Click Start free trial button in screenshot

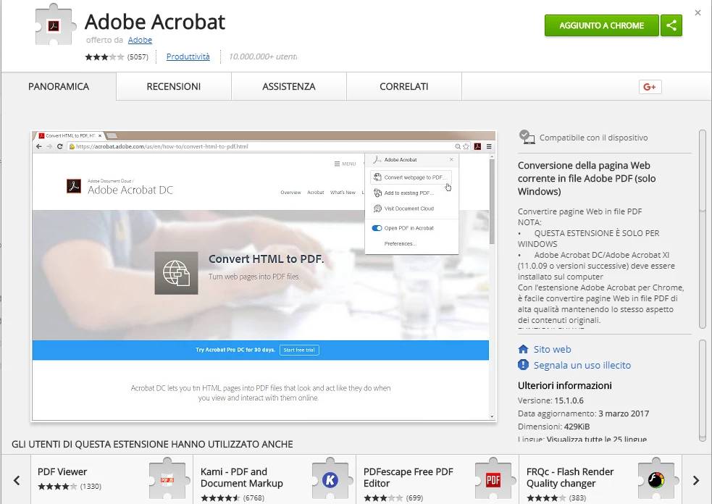[299, 350]
